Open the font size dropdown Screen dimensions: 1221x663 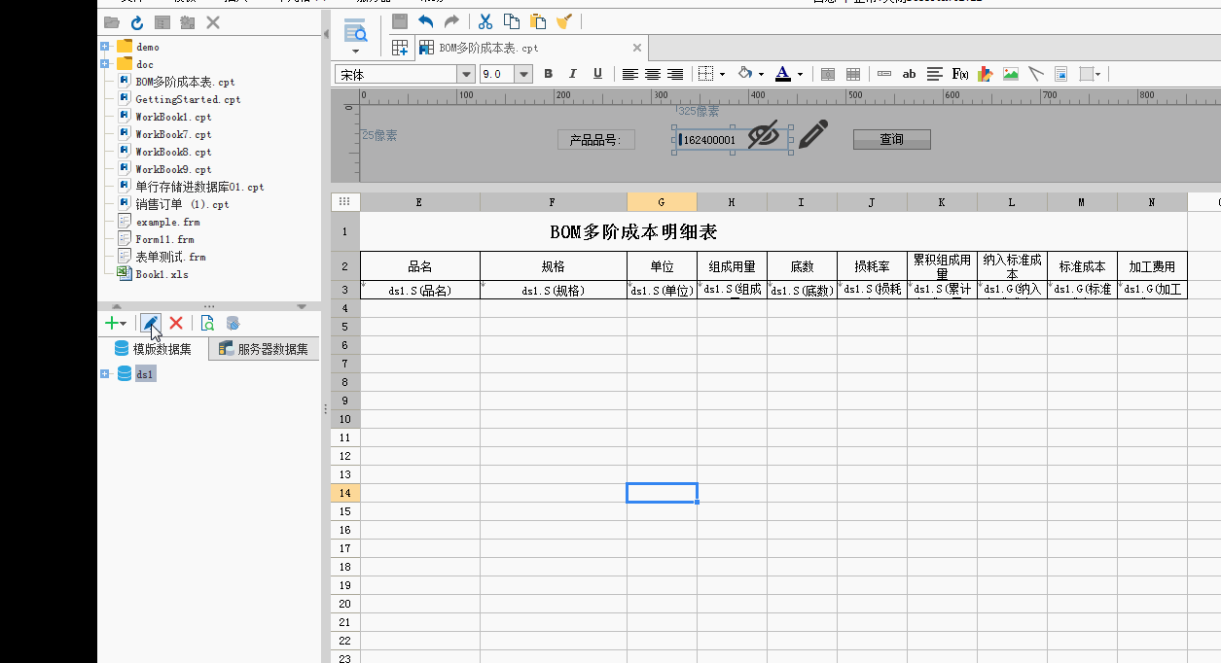tap(521, 73)
